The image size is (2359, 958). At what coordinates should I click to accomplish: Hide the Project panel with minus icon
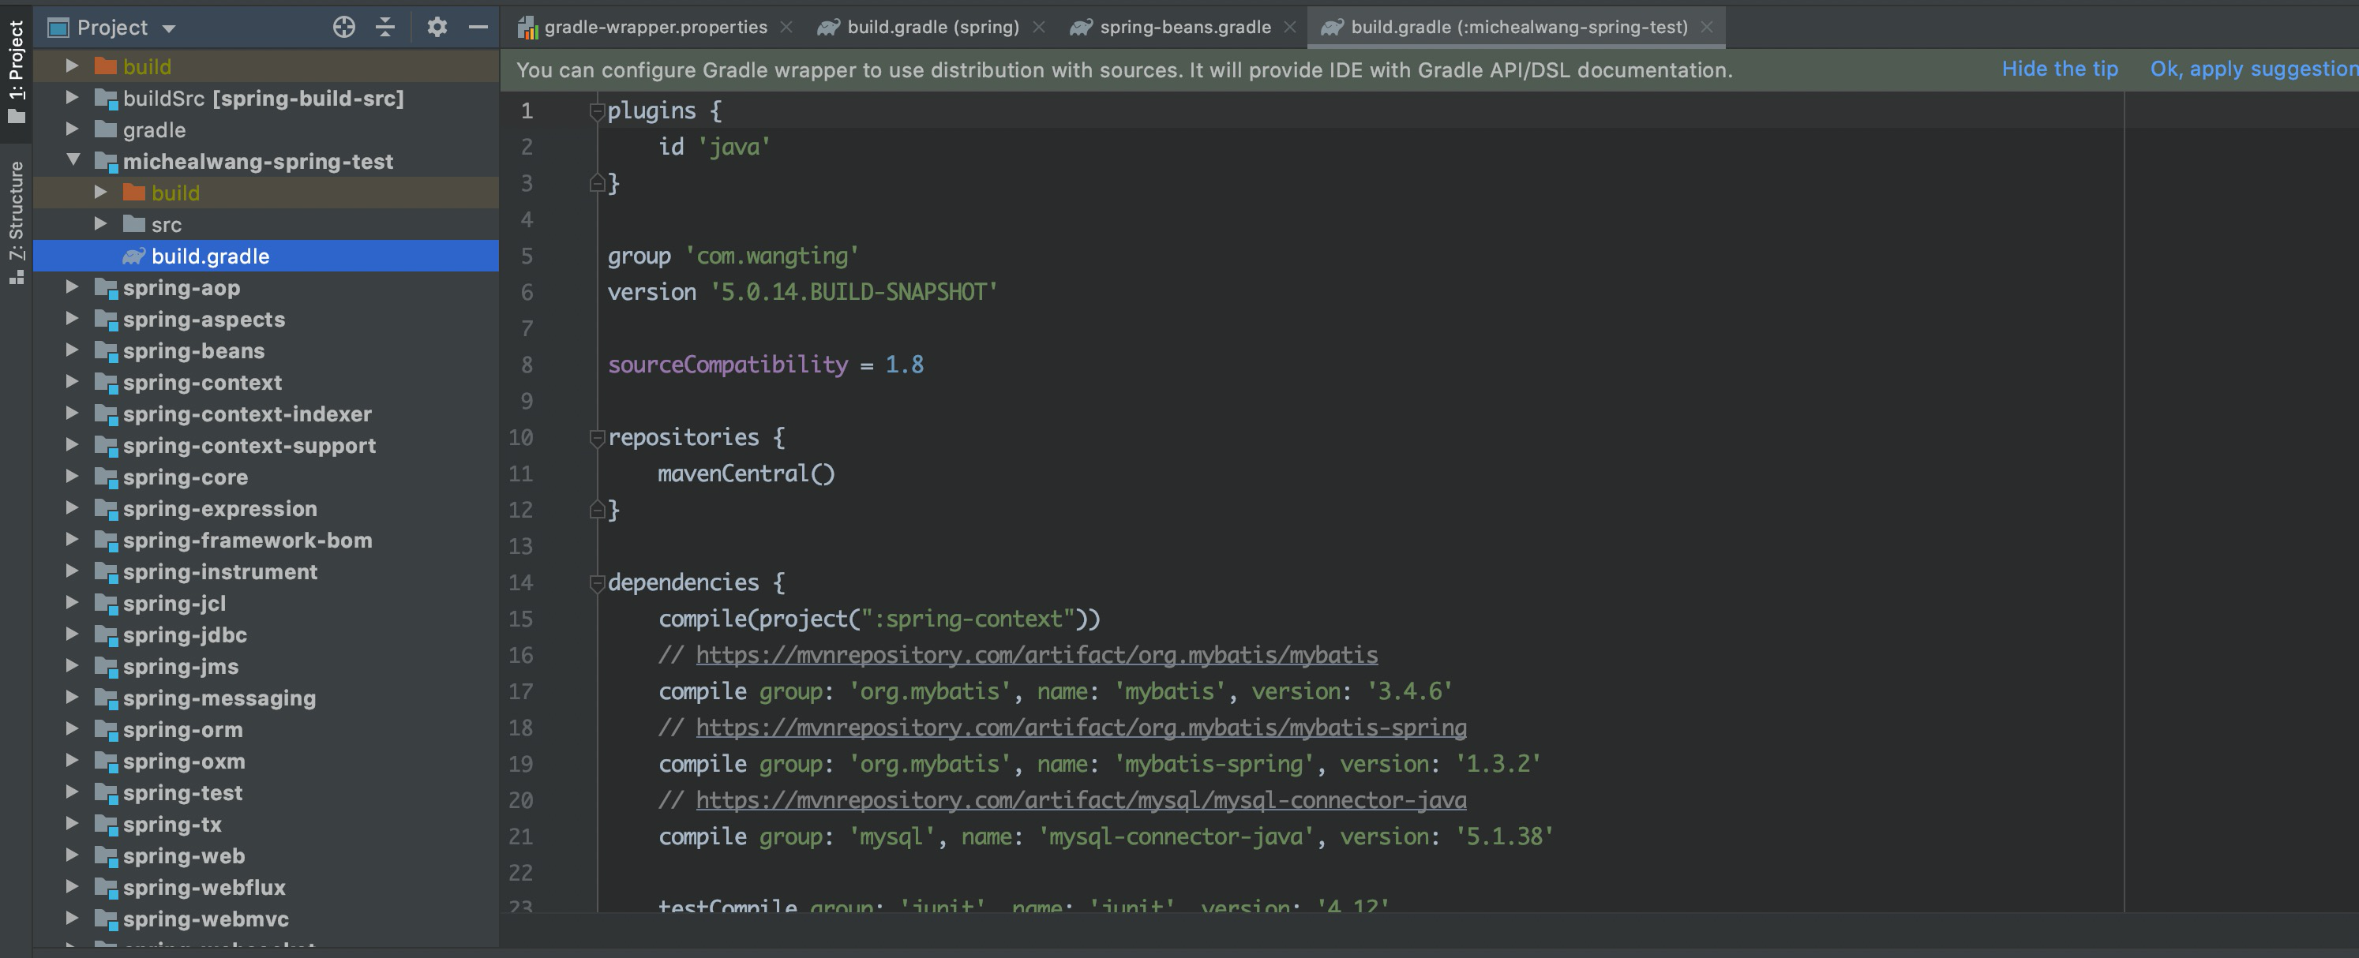pos(478,28)
